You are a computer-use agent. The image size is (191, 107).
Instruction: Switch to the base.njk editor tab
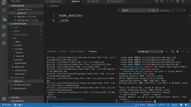(95, 1)
